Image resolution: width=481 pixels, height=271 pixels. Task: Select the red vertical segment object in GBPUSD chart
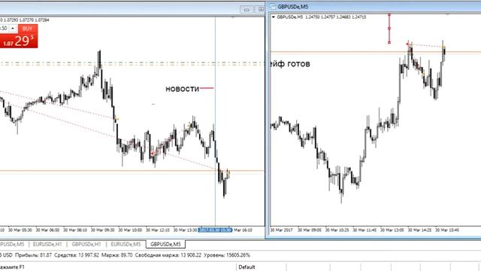tap(389, 29)
